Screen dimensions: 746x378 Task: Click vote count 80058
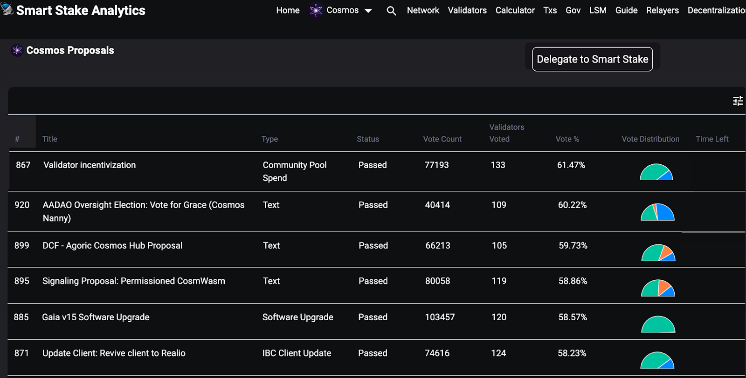coord(438,281)
